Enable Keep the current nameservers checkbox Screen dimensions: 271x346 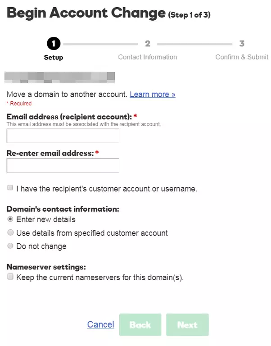(10, 277)
